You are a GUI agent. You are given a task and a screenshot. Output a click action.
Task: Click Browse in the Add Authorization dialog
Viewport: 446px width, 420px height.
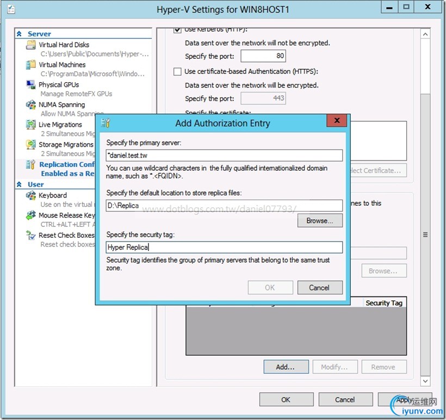click(320, 220)
